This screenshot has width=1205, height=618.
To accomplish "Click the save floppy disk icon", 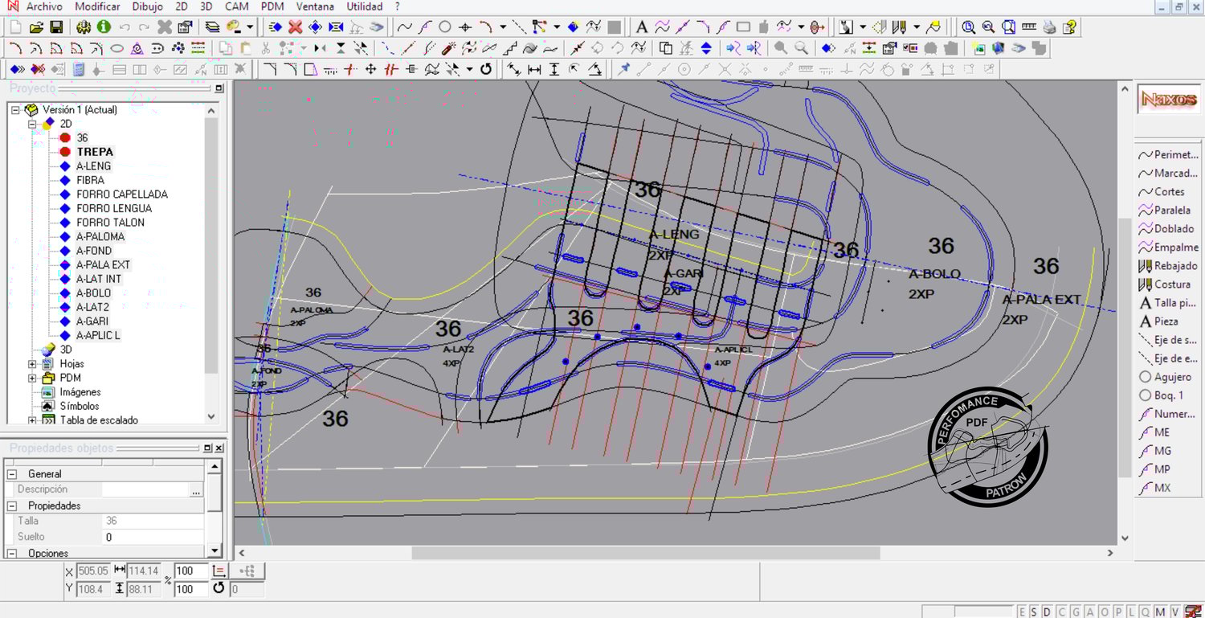I will pos(56,27).
